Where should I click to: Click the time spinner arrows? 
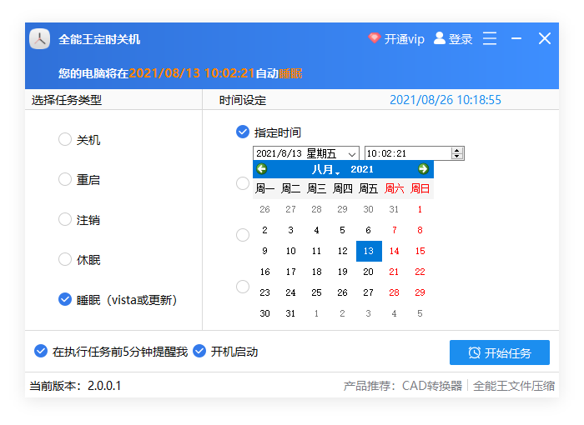coord(456,153)
